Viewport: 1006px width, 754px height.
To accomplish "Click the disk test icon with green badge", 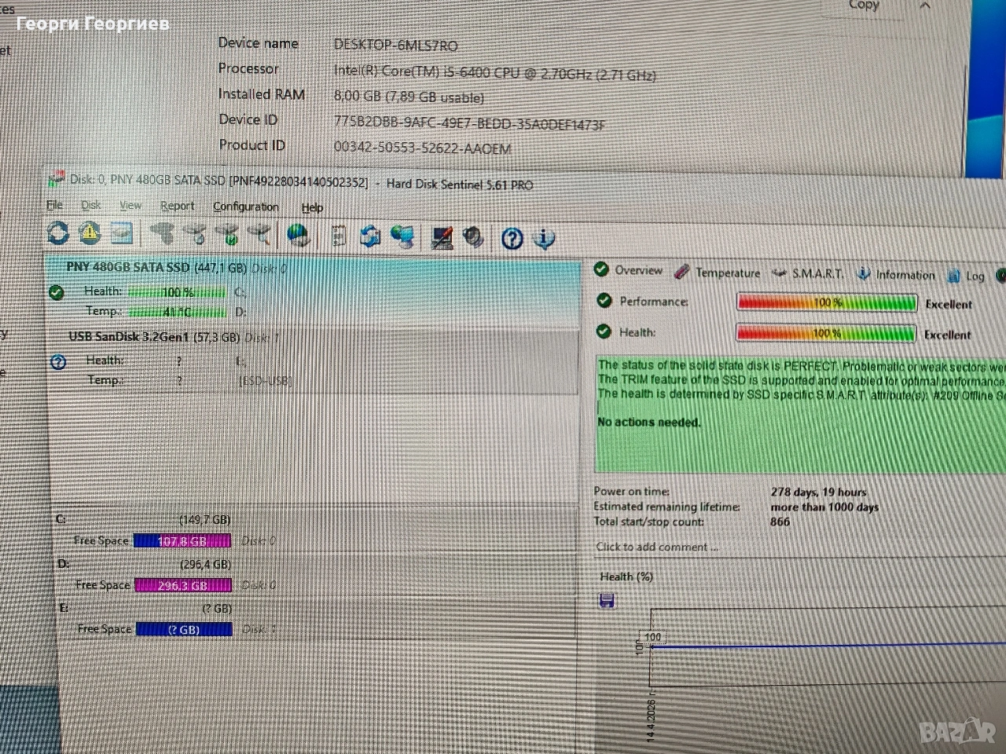I will click(x=228, y=234).
